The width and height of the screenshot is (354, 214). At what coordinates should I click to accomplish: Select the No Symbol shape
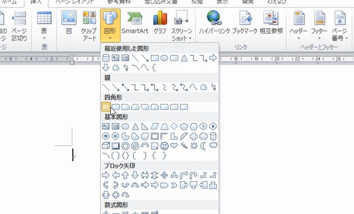click(135, 146)
